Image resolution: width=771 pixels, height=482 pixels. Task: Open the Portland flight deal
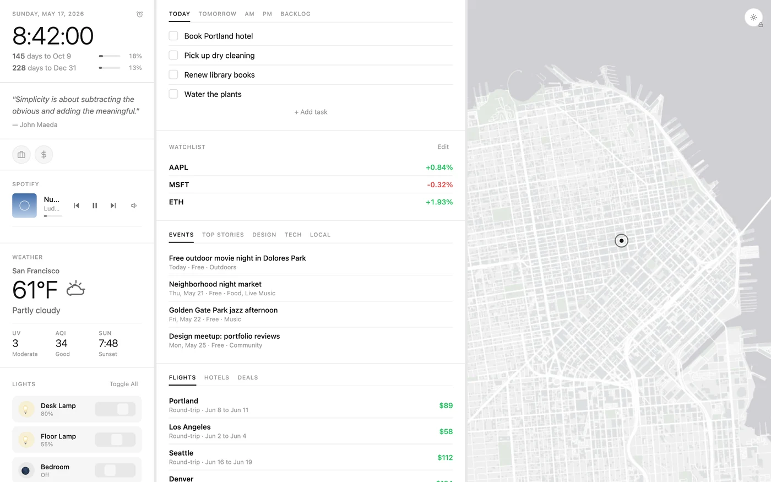[x=311, y=405]
